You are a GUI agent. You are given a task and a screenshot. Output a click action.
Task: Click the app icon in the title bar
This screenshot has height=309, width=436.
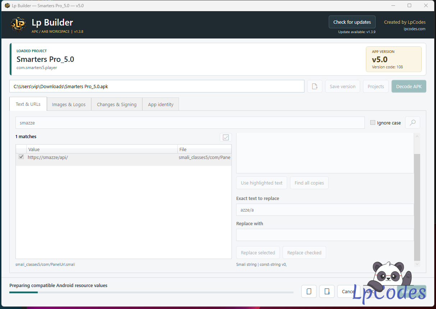[x=7, y=6]
